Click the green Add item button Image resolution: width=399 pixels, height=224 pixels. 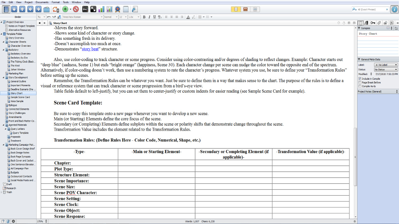pos(65,9)
